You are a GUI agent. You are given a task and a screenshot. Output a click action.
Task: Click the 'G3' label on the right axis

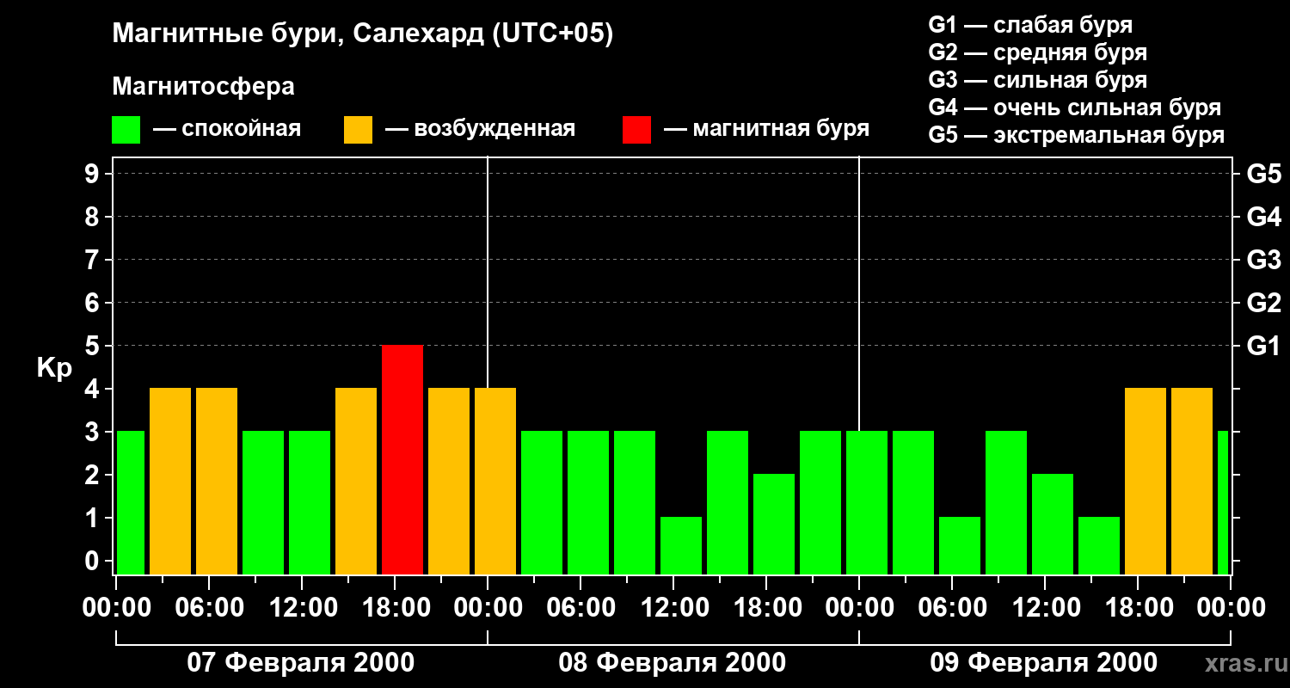(1263, 260)
